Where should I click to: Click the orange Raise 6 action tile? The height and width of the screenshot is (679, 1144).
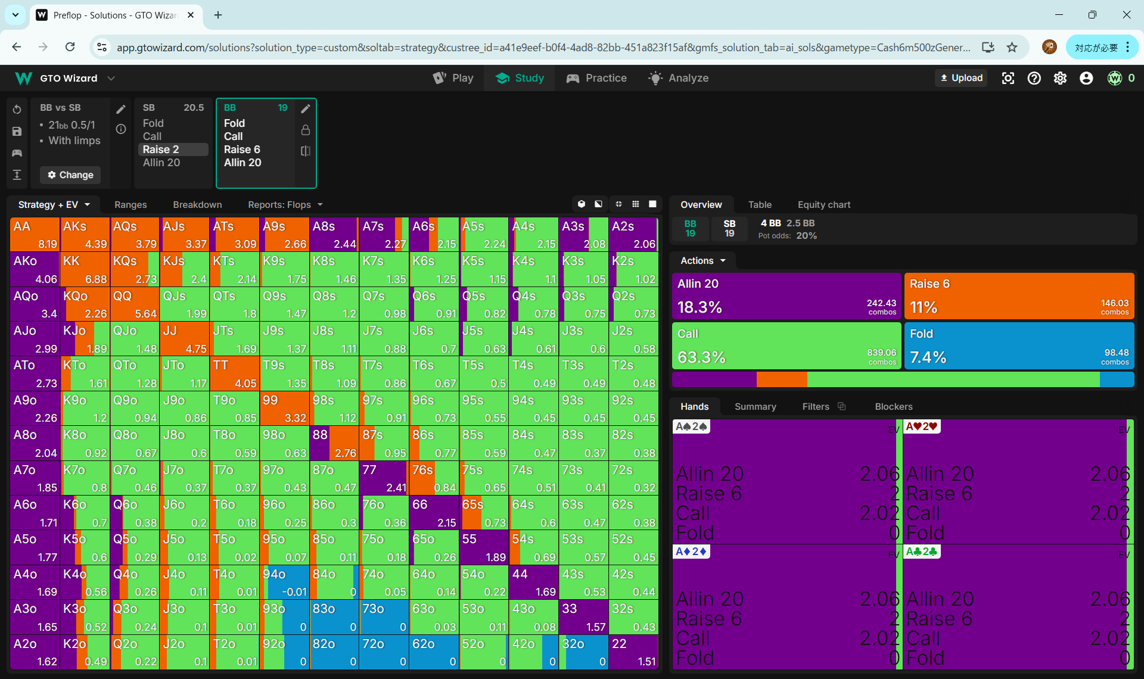(x=1018, y=296)
